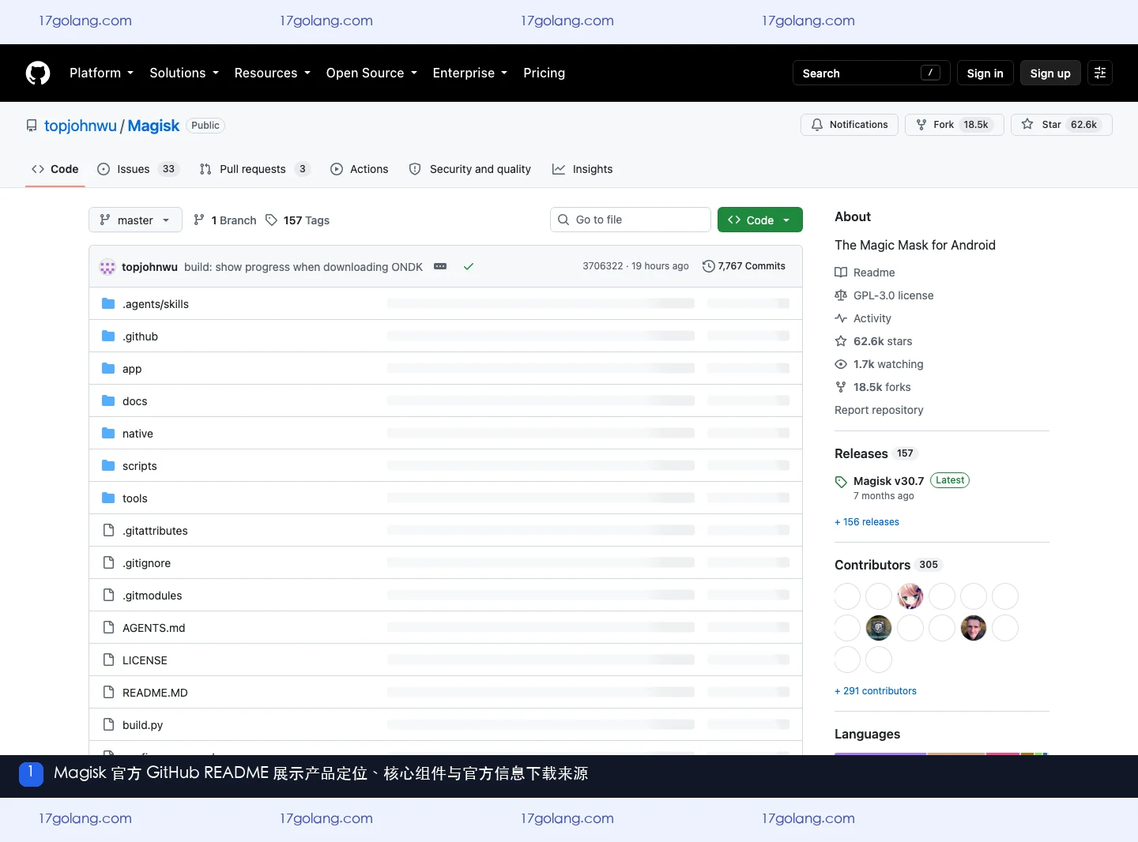Switch to the Insights tab
The image size is (1138, 842).
[582, 169]
